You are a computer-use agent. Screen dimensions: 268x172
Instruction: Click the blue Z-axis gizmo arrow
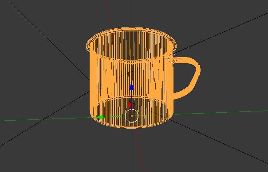pos(131,86)
